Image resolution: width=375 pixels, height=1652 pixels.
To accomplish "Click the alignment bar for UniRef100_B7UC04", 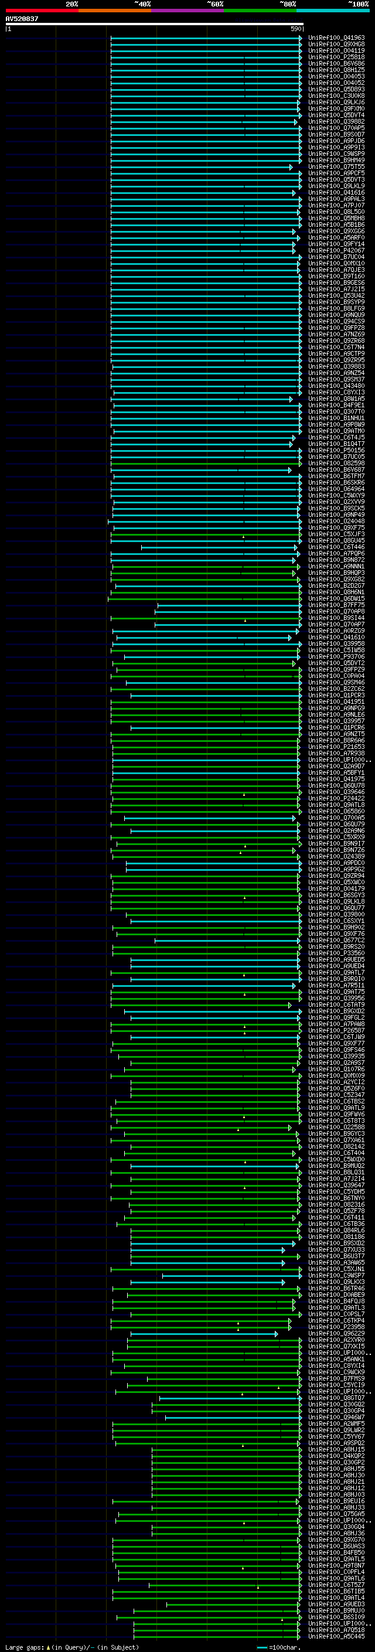I will pos(206,257).
